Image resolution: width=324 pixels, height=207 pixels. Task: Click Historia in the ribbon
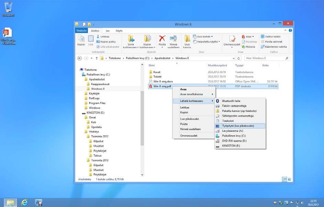[248, 47]
